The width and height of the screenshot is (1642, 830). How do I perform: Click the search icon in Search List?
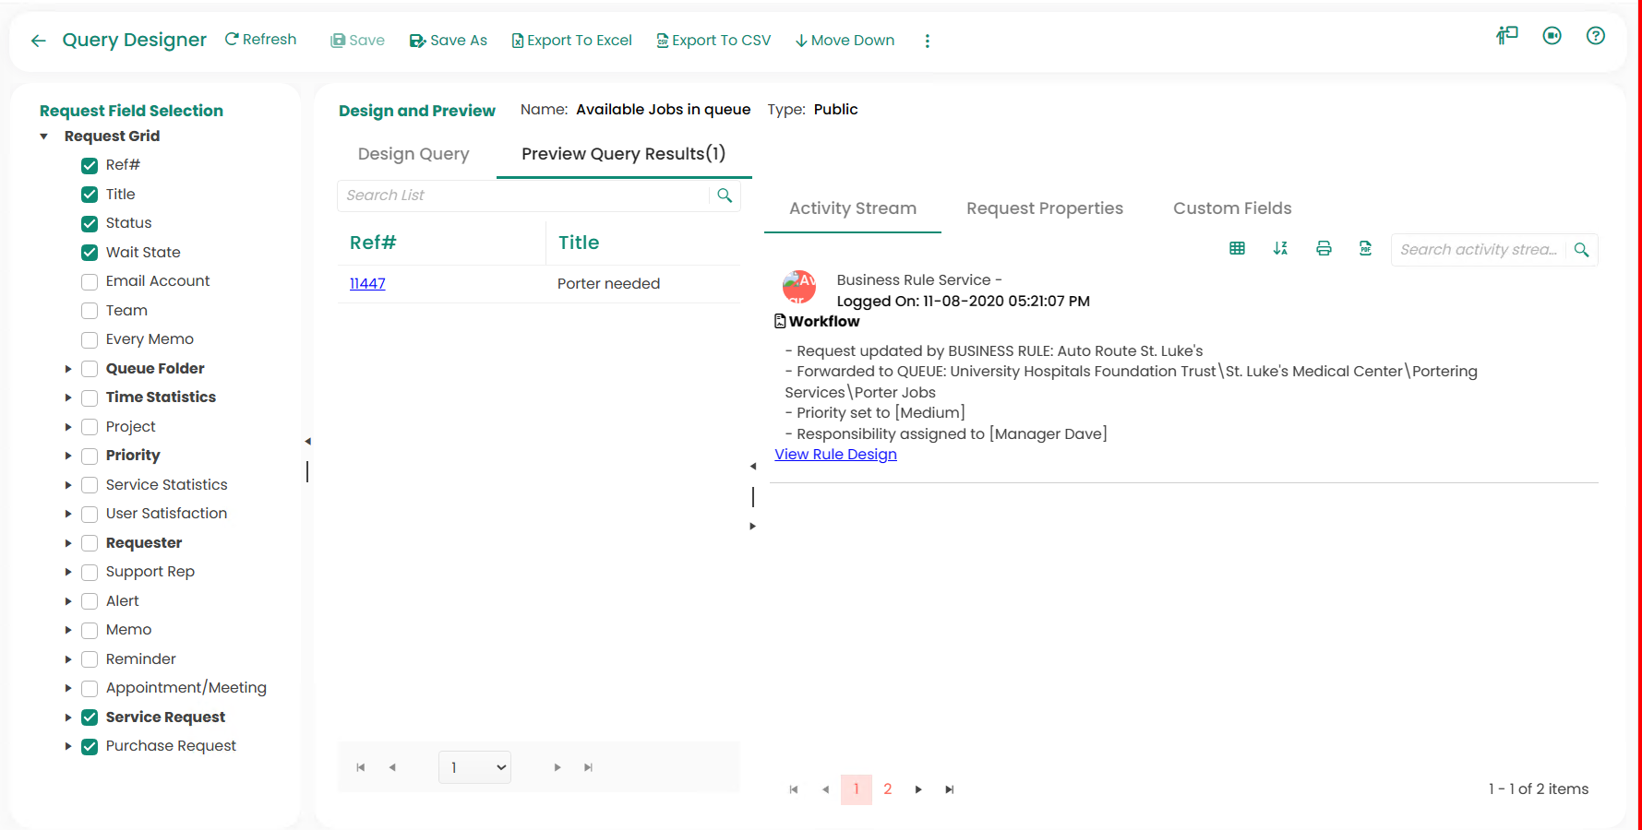click(x=725, y=196)
